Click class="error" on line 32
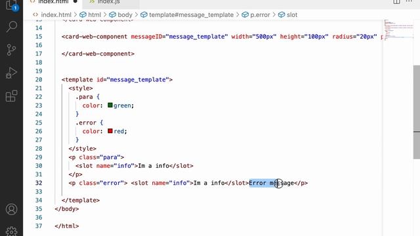This screenshot has height=236, width=420. (102, 183)
